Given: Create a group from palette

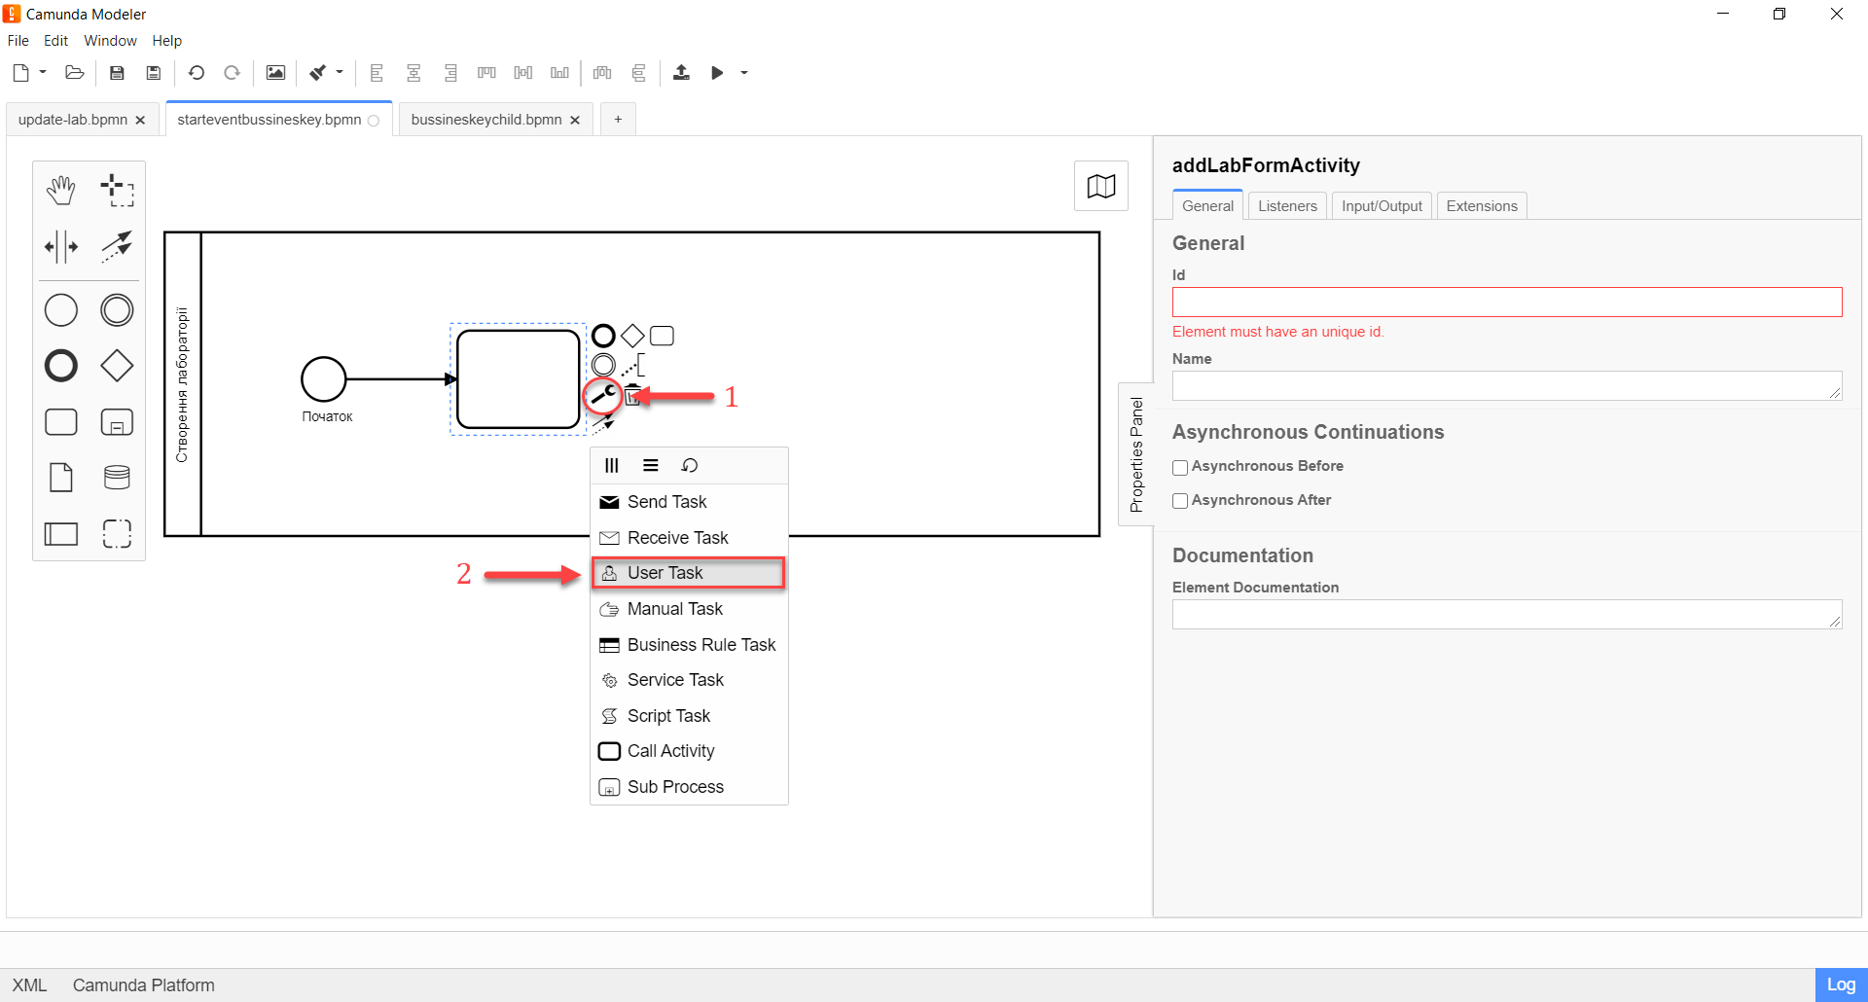Looking at the screenshot, I should pos(117,533).
